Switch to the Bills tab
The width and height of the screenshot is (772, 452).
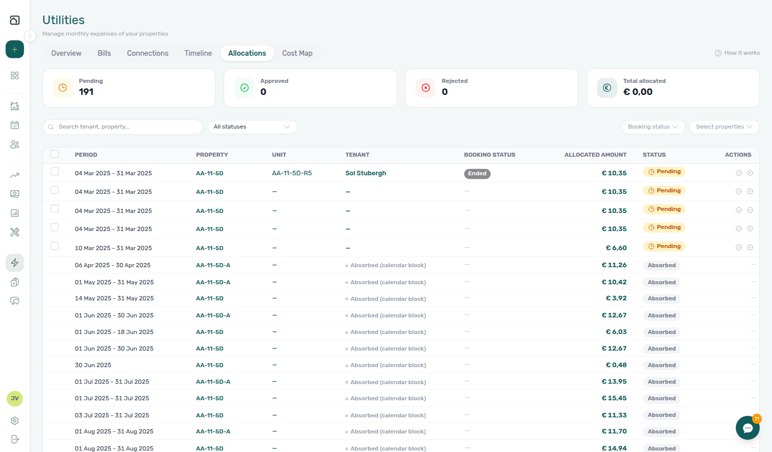click(x=104, y=53)
